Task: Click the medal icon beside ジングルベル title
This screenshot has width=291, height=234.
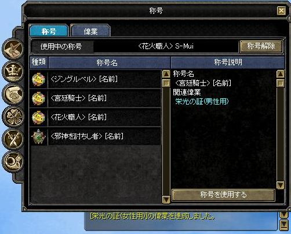Action: (x=39, y=79)
